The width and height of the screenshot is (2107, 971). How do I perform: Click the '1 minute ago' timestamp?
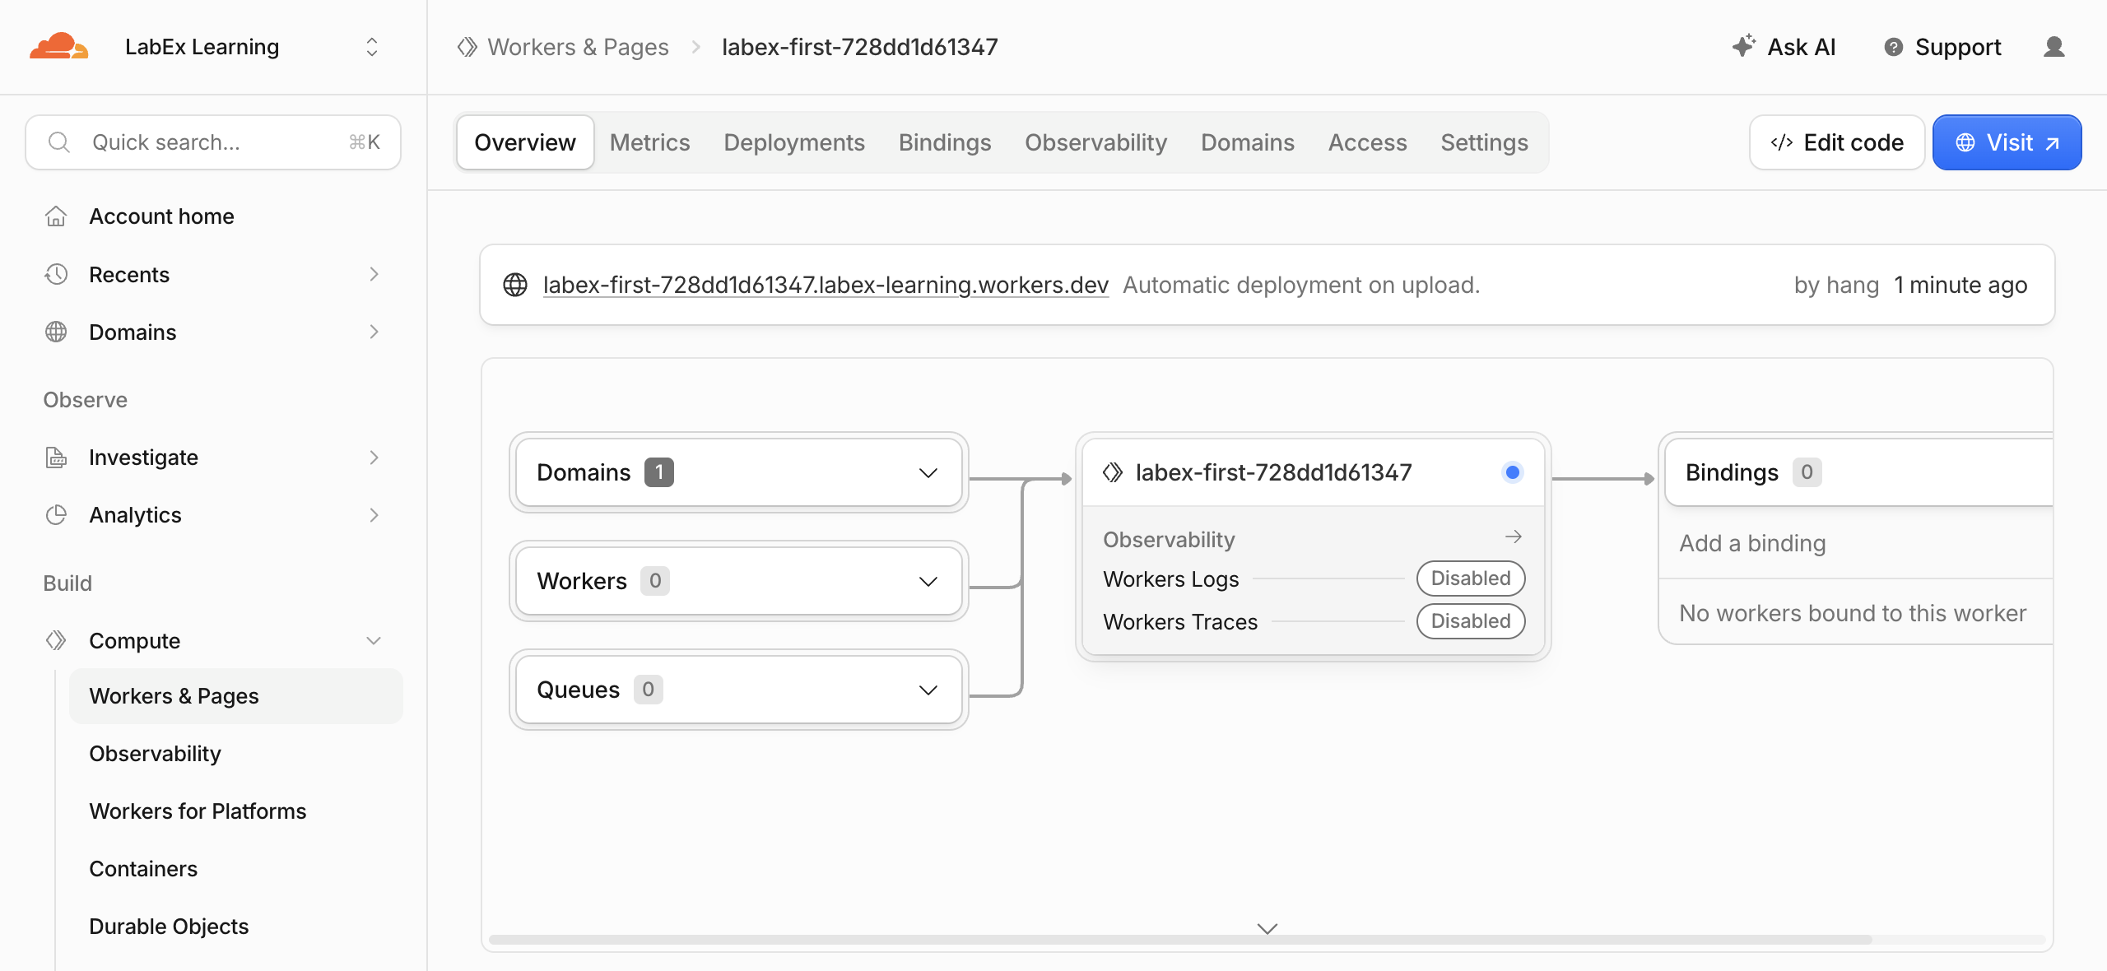pos(1960,285)
